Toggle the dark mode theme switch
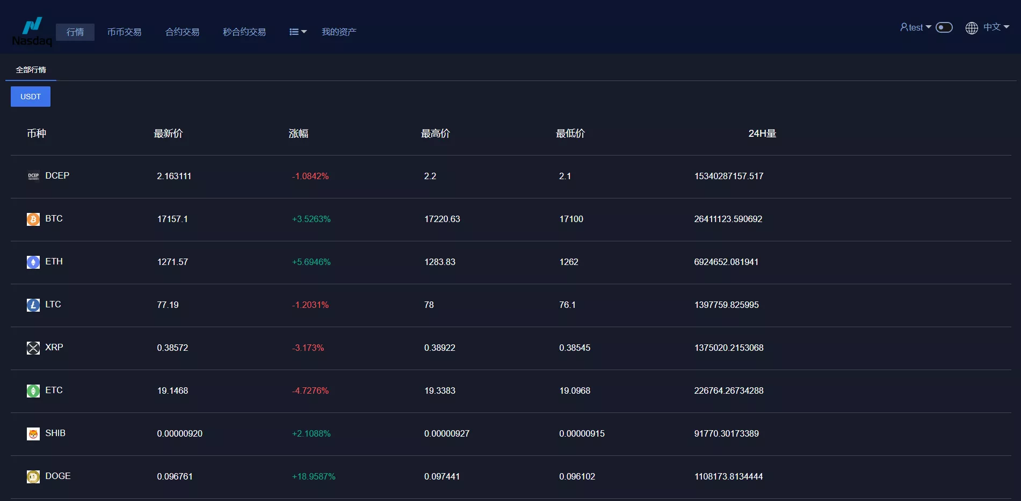 [944, 27]
